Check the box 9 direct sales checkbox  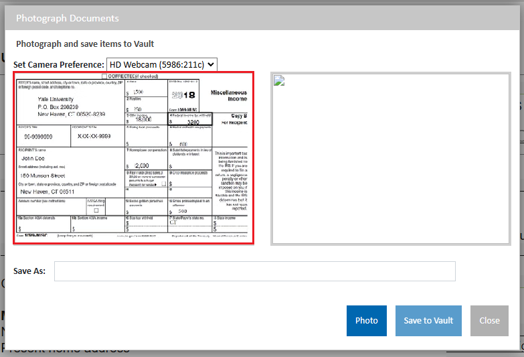(163, 183)
